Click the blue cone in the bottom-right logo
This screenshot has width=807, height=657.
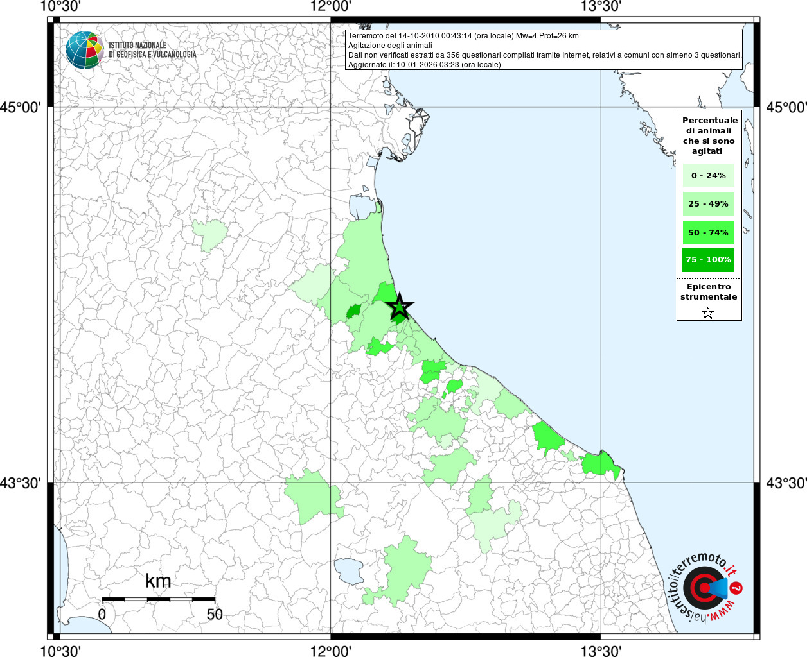pyautogui.click(x=719, y=588)
